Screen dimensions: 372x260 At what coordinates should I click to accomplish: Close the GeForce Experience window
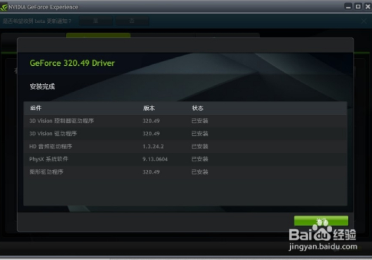pyautogui.click(x=366, y=6)
